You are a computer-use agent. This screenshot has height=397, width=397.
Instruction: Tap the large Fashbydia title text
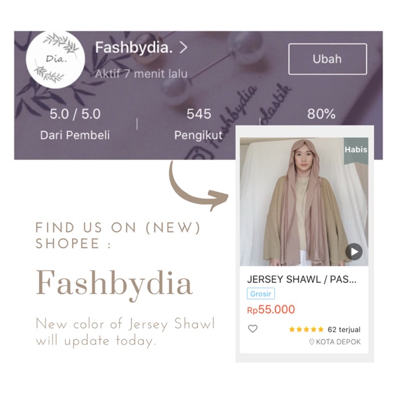pyautogui.click(x=114, y=284)
